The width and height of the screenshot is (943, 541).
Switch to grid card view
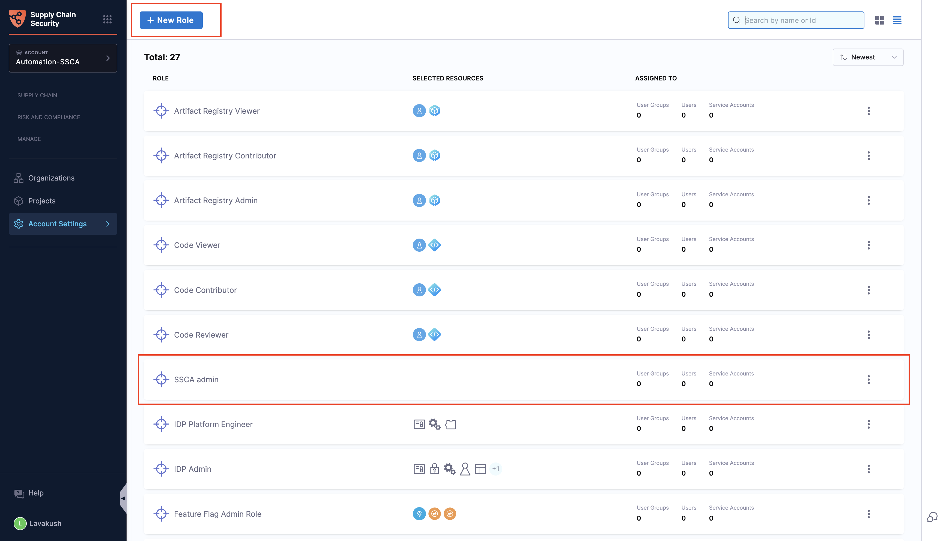coord(879,20)
